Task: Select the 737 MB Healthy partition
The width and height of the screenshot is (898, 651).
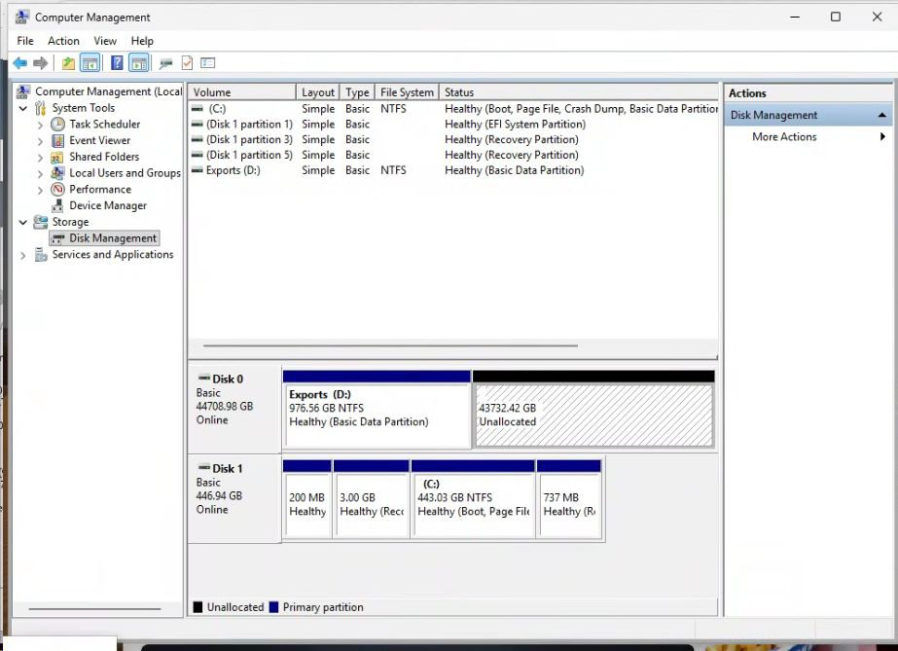Action: point(569,499)
